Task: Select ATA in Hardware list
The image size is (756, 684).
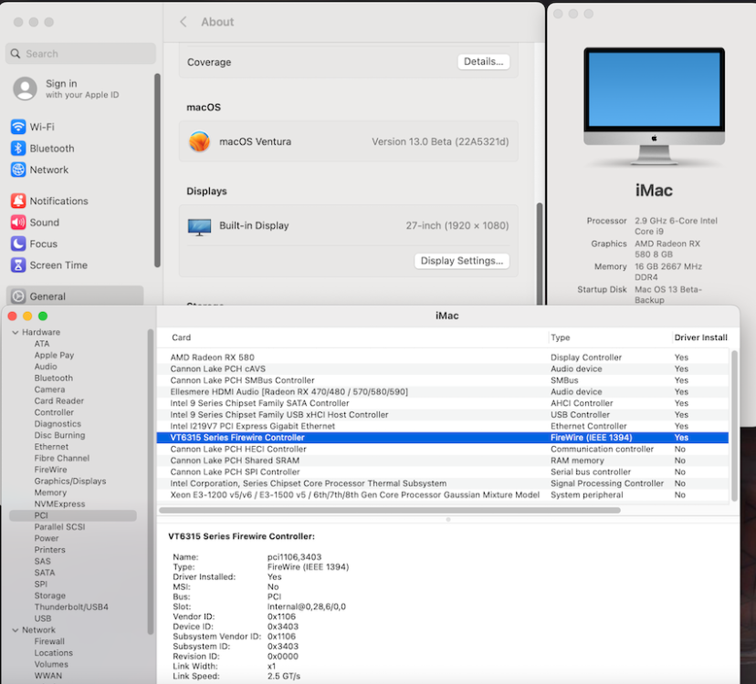Action: click(42, 344)
